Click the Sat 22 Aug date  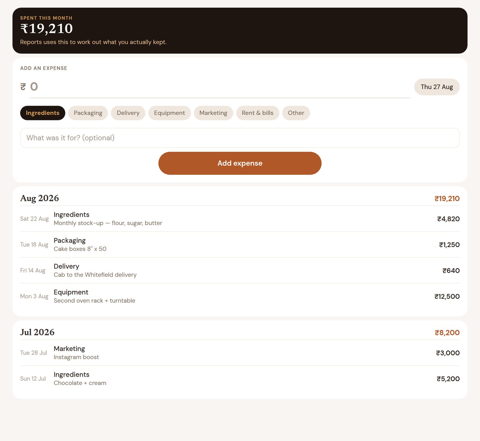pyautogui.click(x=34, y=219)
